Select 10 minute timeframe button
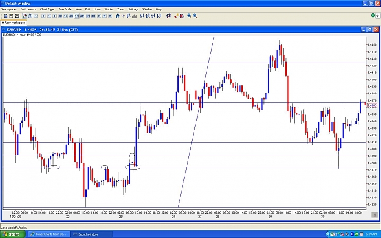The height and width of the screenshot is (238, 381). [x=60, y=16]
